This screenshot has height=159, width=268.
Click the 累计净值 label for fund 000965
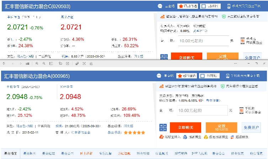[x=66, y=87]
